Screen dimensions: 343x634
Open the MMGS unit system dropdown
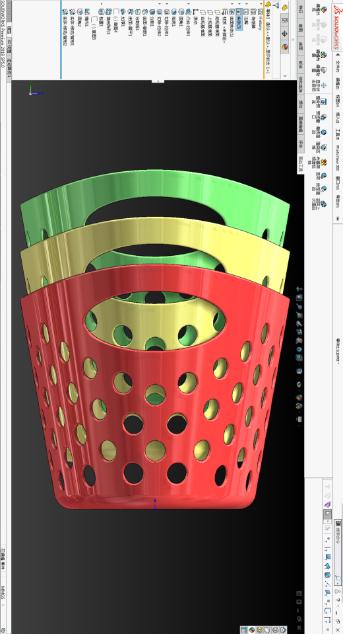click(x=3, y=595)
